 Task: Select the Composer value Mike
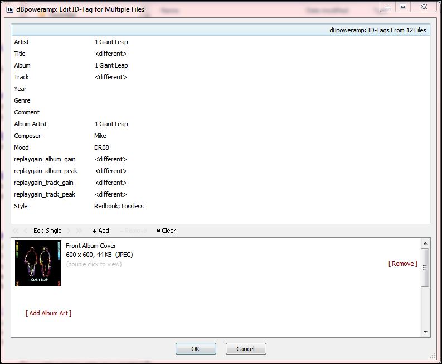[x=100, y=136]
